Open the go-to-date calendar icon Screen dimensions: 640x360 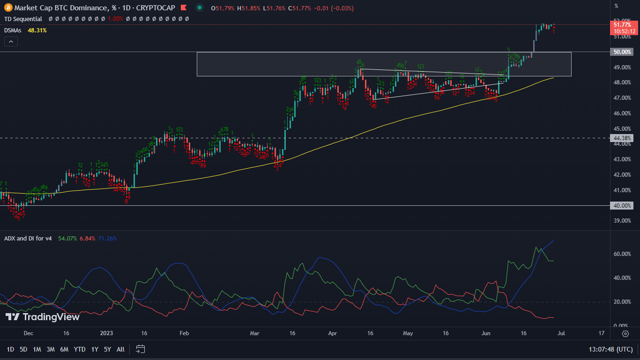coord(141,349)
